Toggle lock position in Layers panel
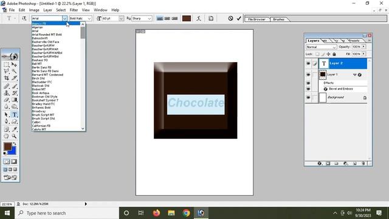This screenshot has width=389, height=219. pos(328,54)
